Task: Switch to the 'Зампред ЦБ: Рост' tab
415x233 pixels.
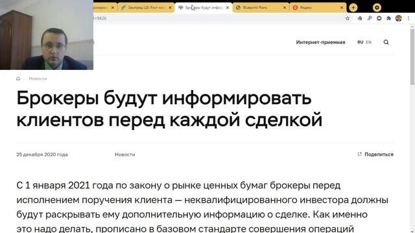Action: click(x=146, y=8)
